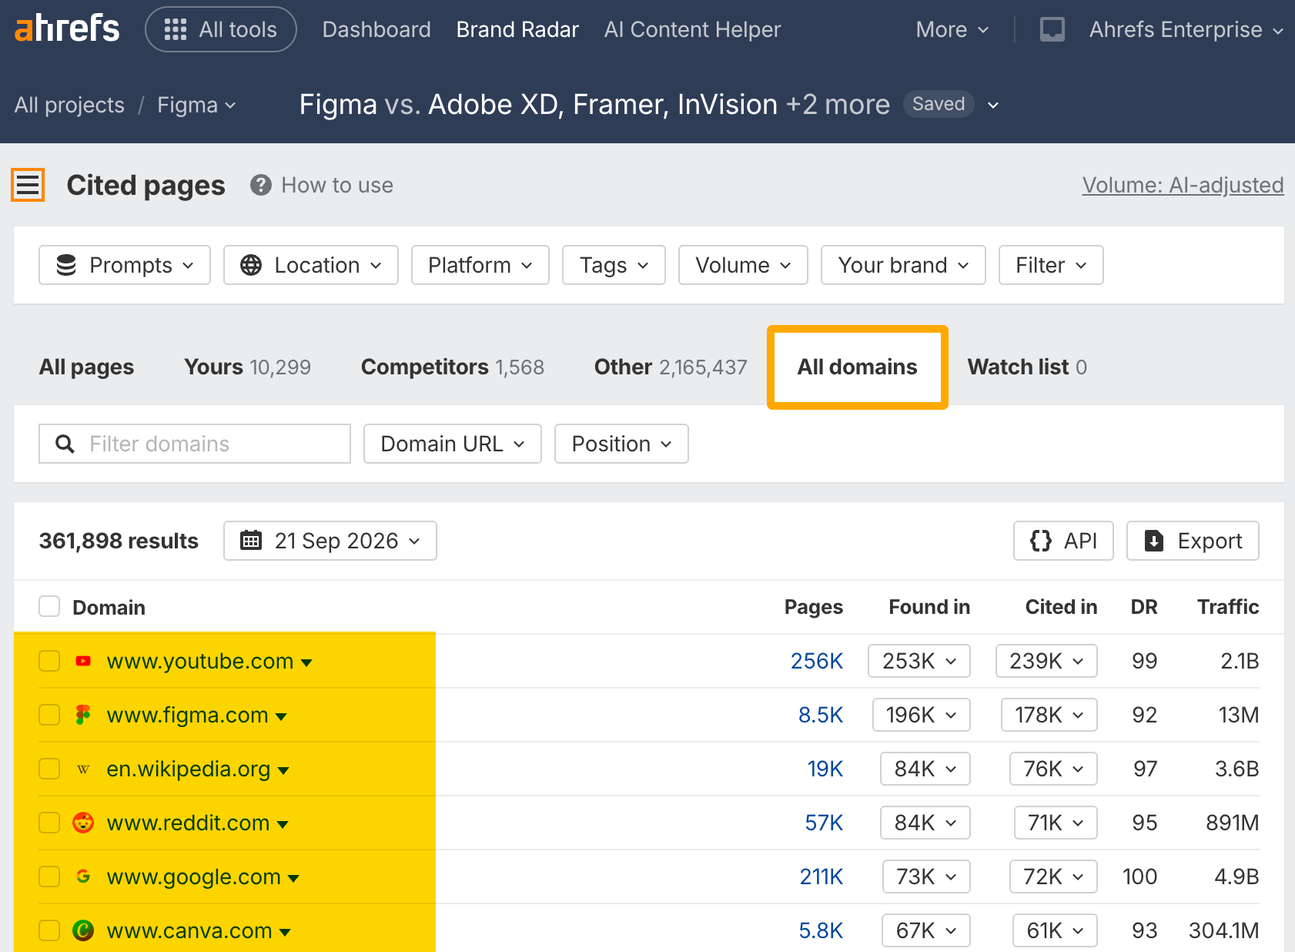Screen dimensions: 1295x952
Task: Open Brand Radar in the top navigation
Action: point(517,29)
